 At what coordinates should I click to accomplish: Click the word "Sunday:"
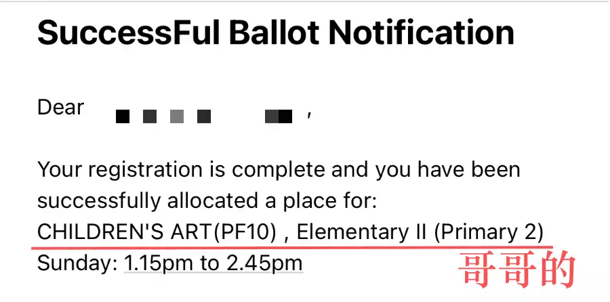[x=77, y=263]
